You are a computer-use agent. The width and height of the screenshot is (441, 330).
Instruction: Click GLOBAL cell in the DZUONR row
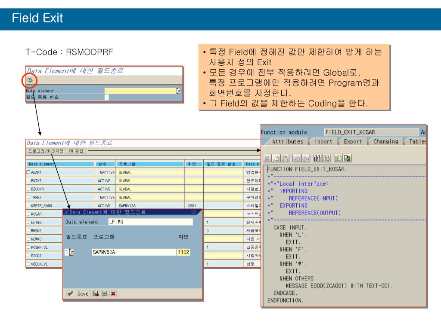(x=150, y=189)
